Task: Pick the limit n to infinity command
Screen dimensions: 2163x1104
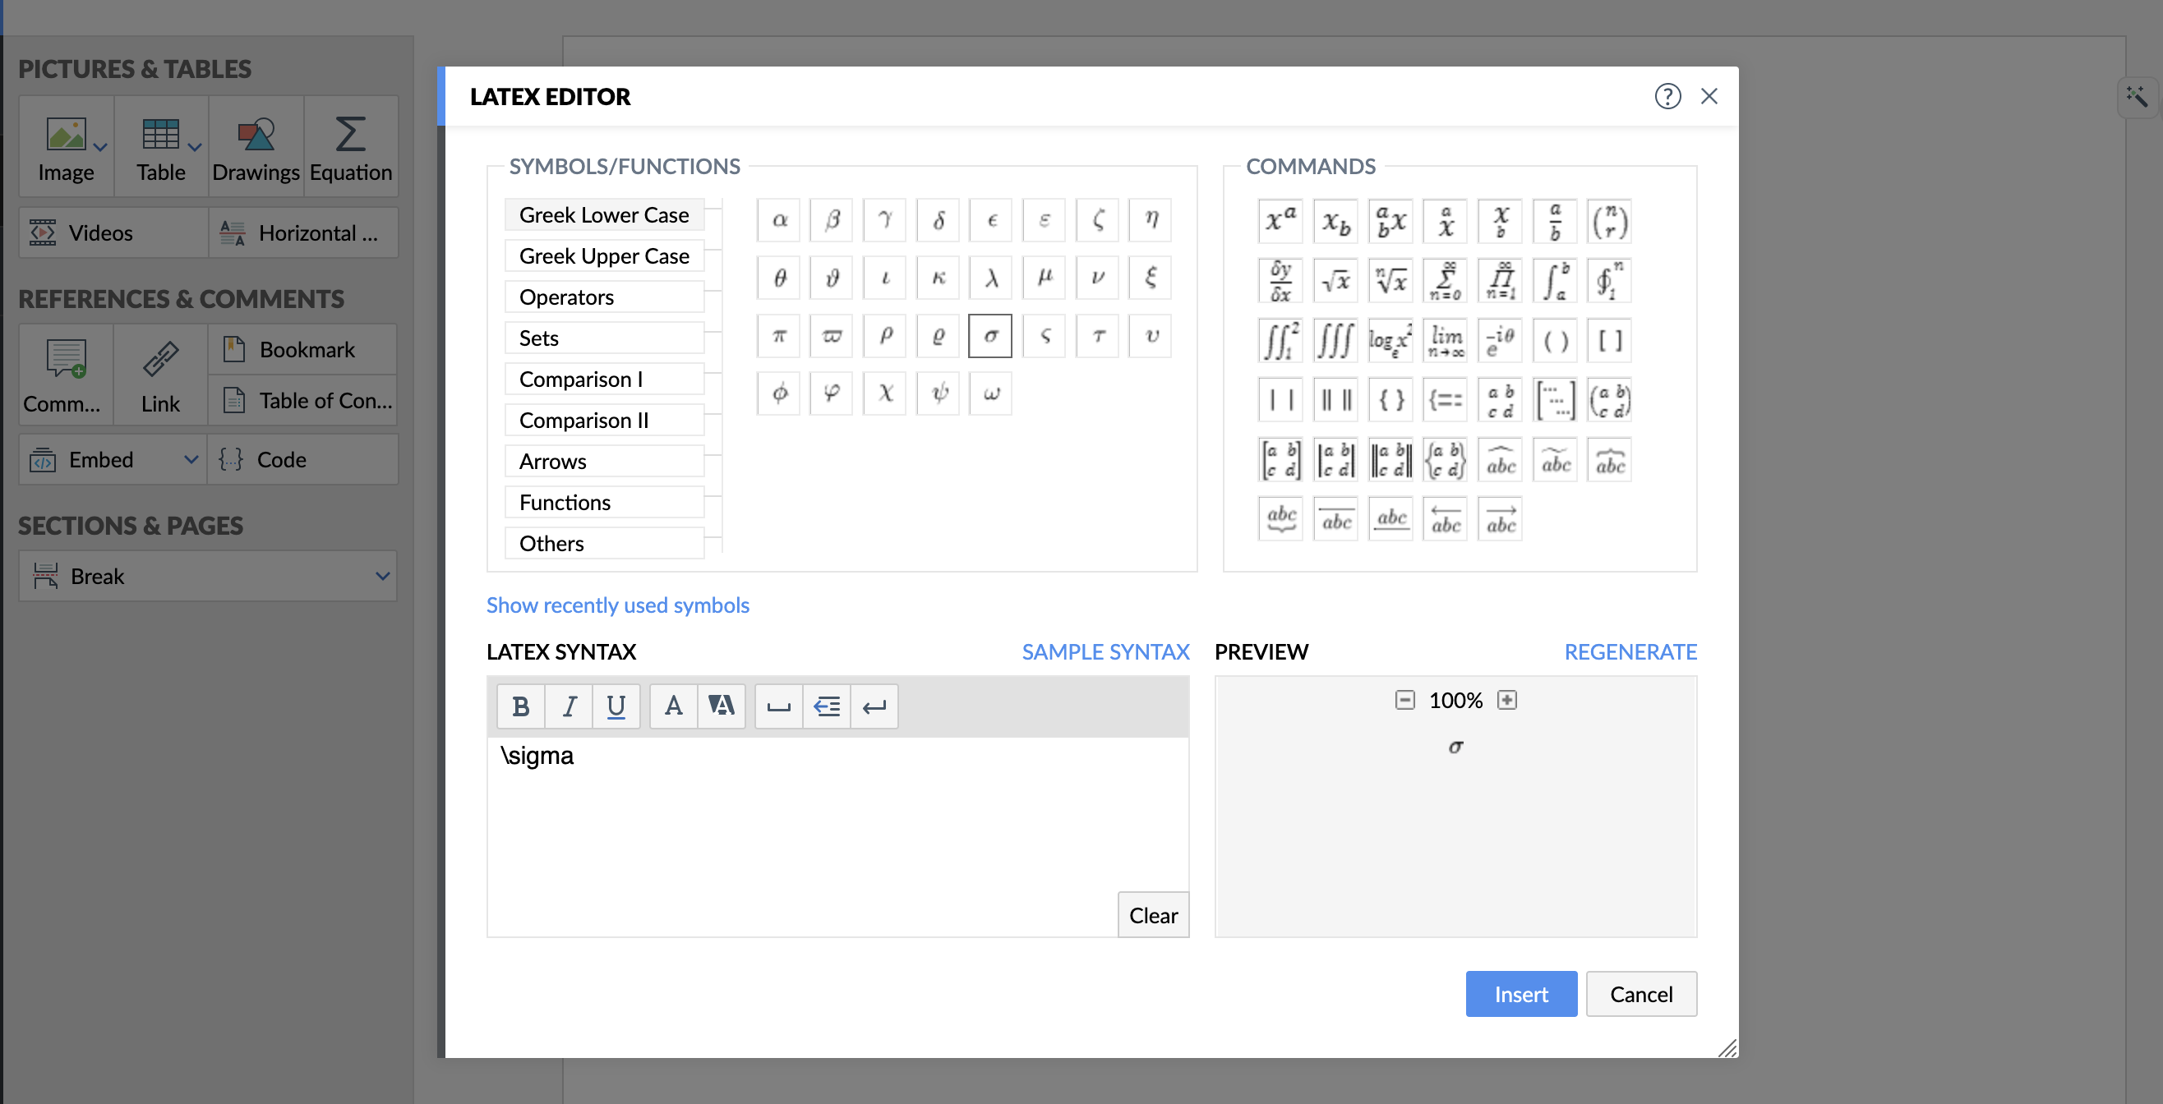Action: pyautogui.click(x=1445, y=340)
